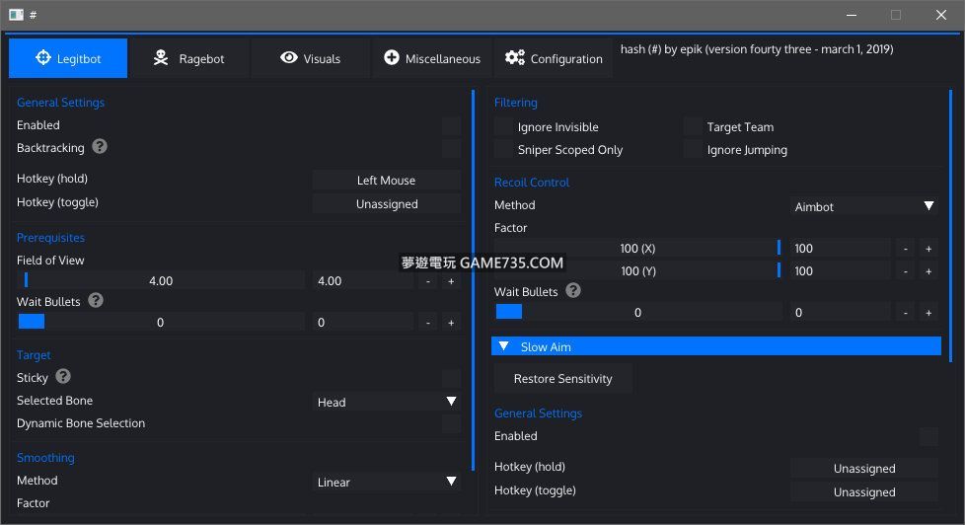The image size is (965, 525).
Task: Open the Recoil Control Method dropdown
Action: point(864,206)
